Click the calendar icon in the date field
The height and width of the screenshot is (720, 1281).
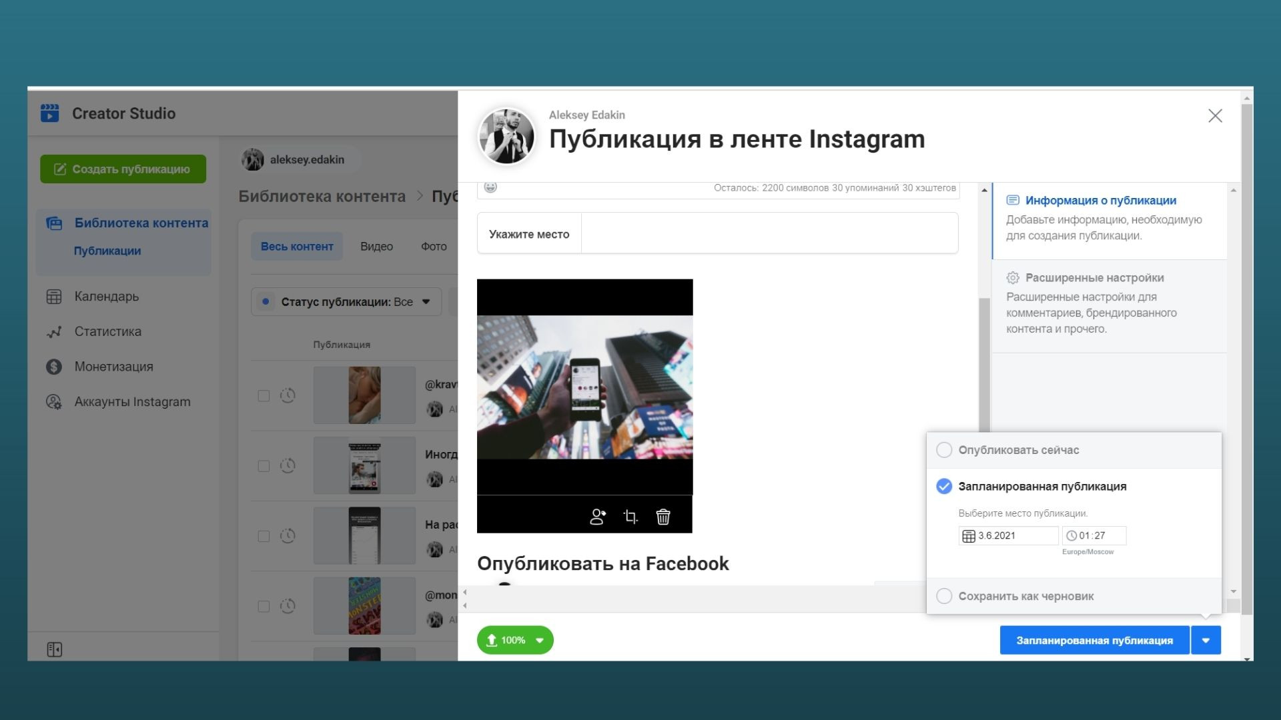tap(969, 536)
